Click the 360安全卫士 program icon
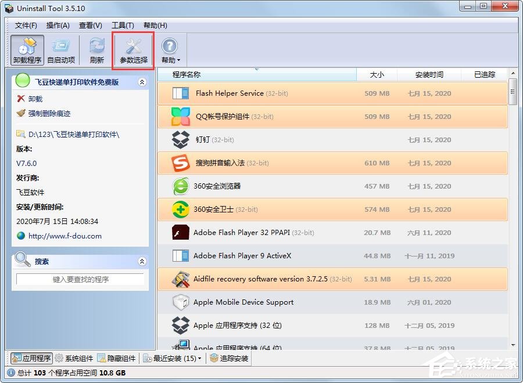This screenshot has height=383, width=523. (x=181, y=209)
